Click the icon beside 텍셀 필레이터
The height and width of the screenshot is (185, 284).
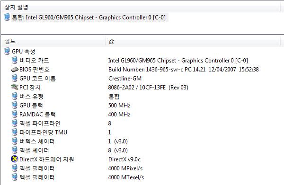pyautogui.click(x=15, y=177)
